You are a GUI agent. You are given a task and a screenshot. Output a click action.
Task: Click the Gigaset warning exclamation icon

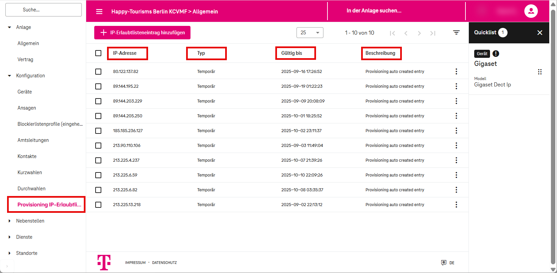496,53
